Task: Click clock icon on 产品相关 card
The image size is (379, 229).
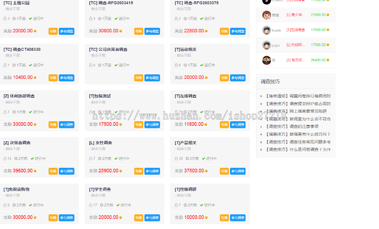Action: coord(187,159)
